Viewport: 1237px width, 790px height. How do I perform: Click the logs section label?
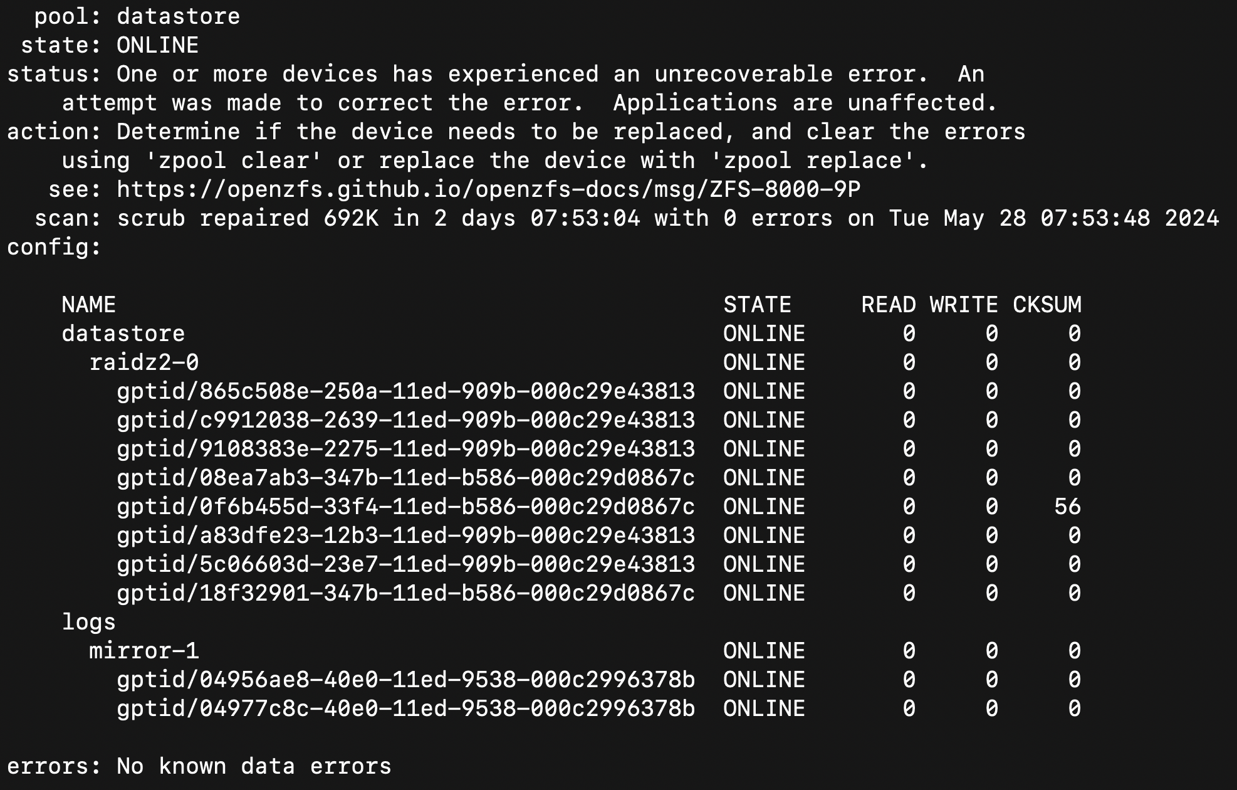tap(89, 622)
